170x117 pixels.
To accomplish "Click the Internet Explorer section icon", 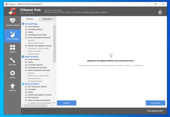I will click(x=23, y=84).
